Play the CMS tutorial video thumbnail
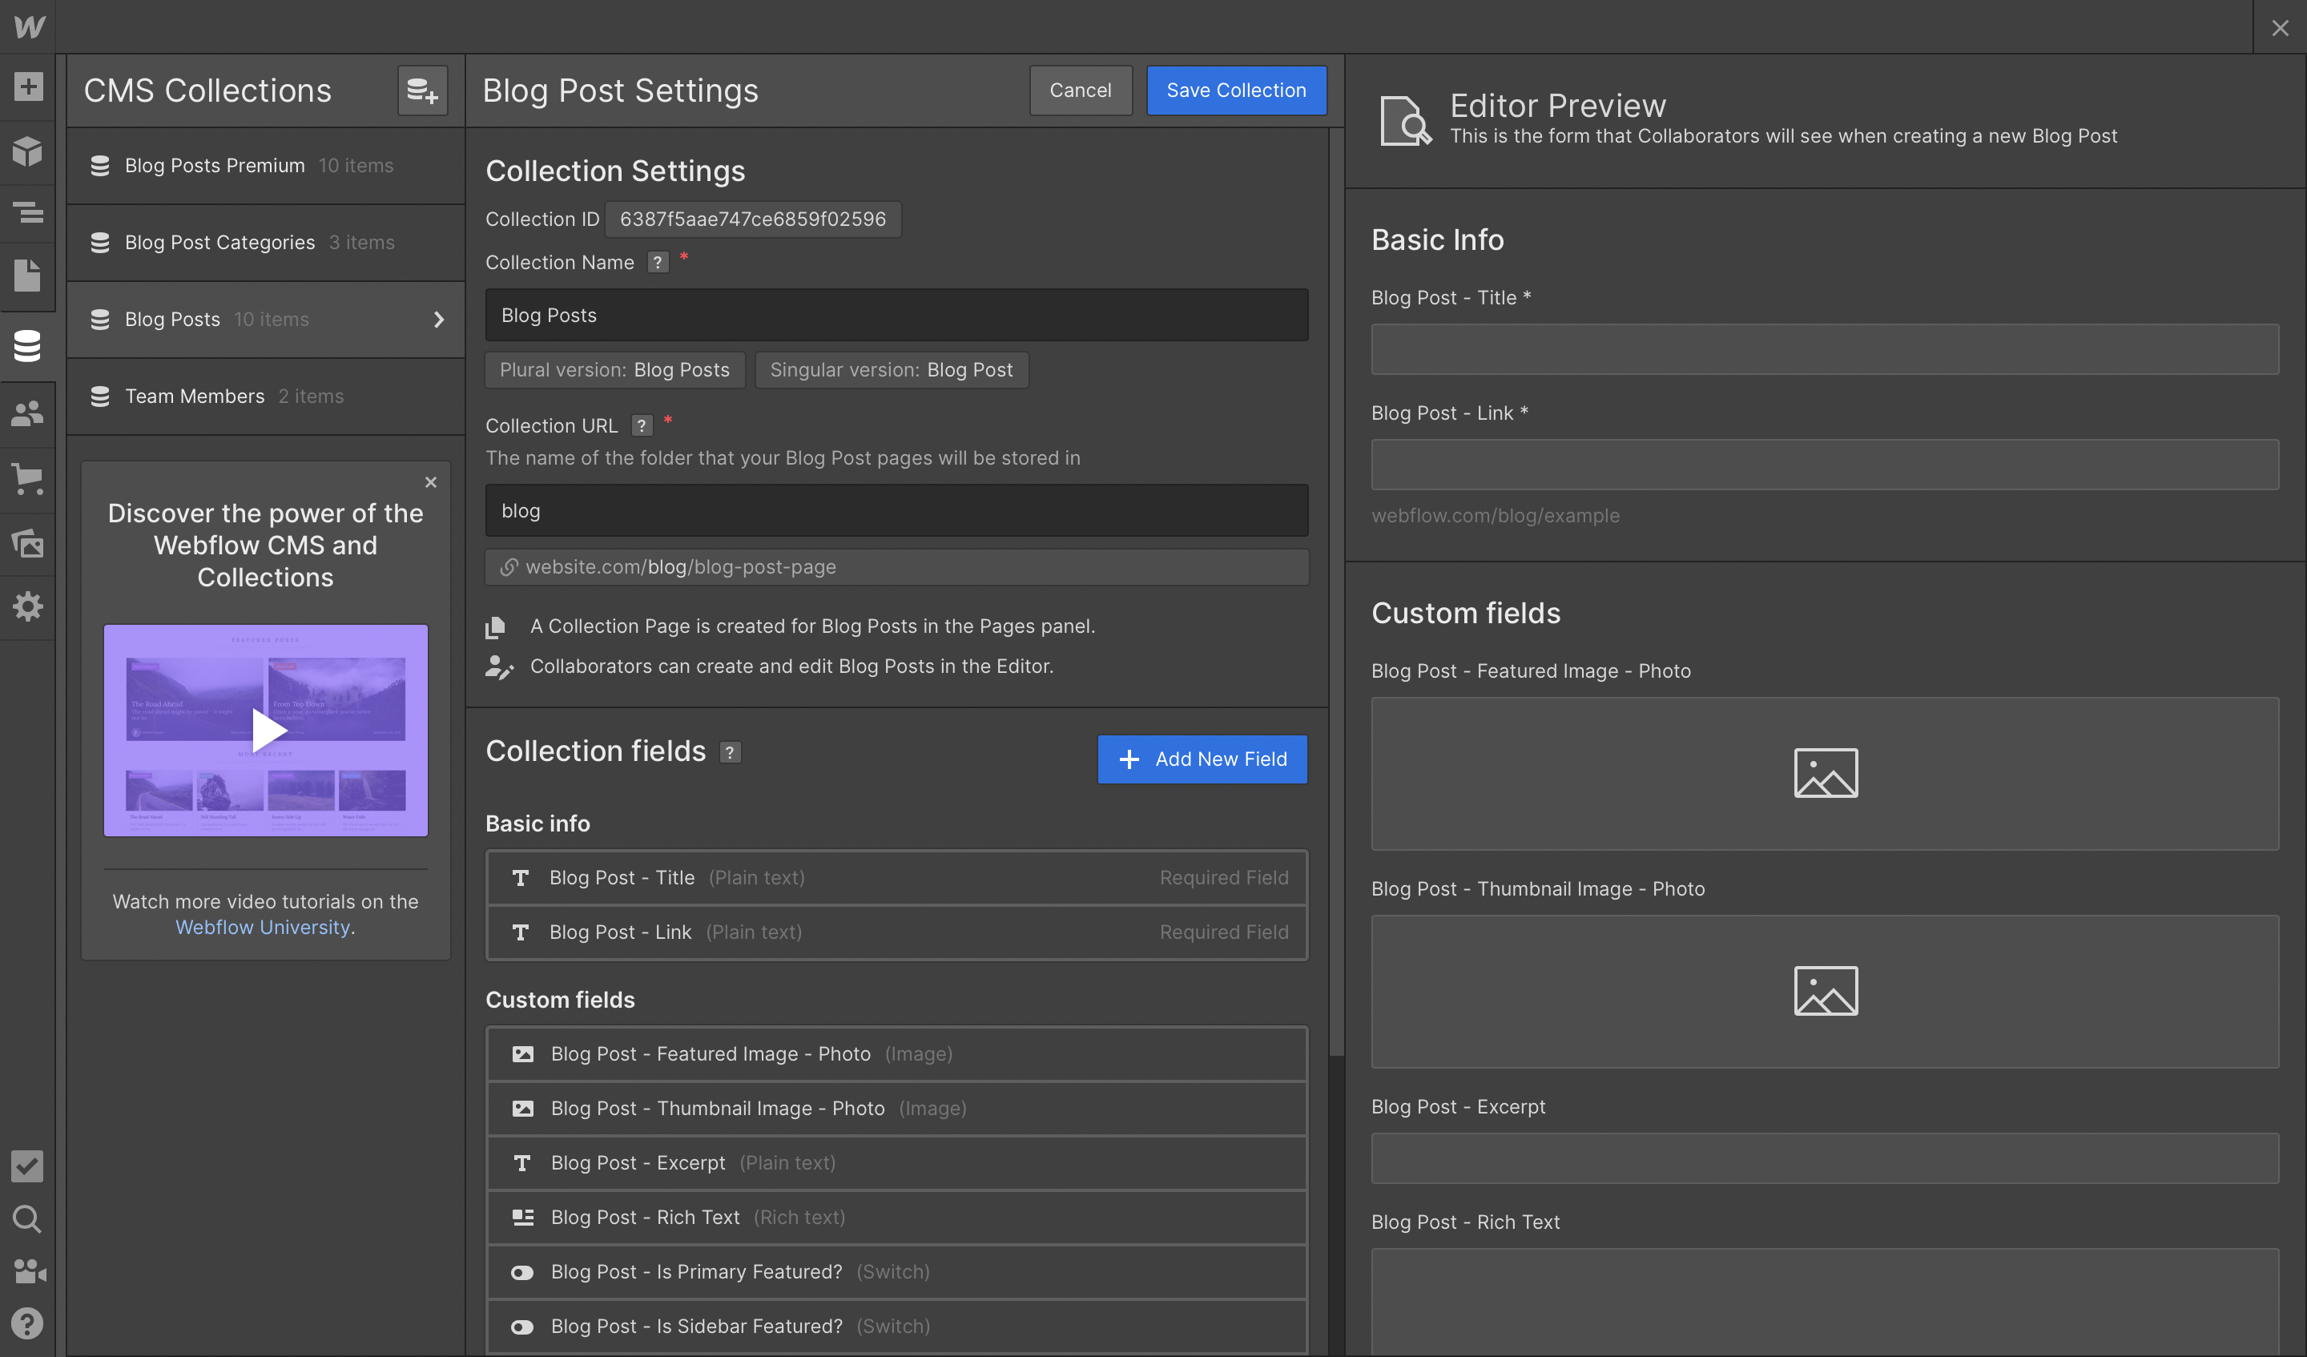Viewport: 2307px width, 1357px height. 265,730
